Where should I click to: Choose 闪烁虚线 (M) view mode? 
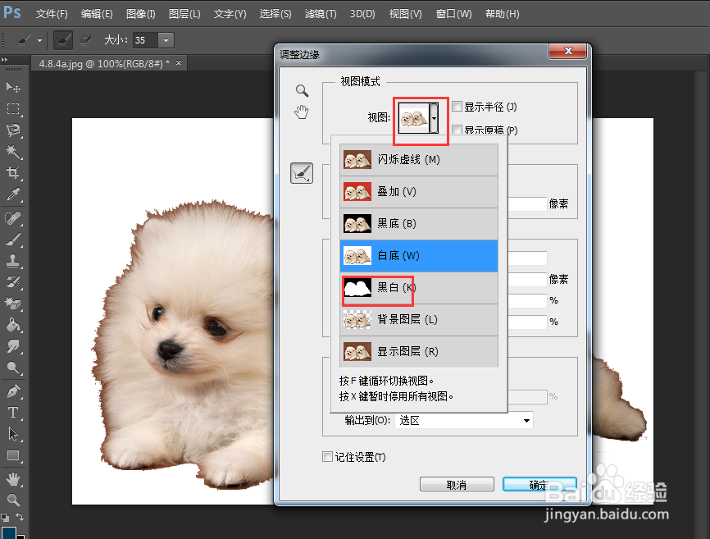[x=419, y=160]
